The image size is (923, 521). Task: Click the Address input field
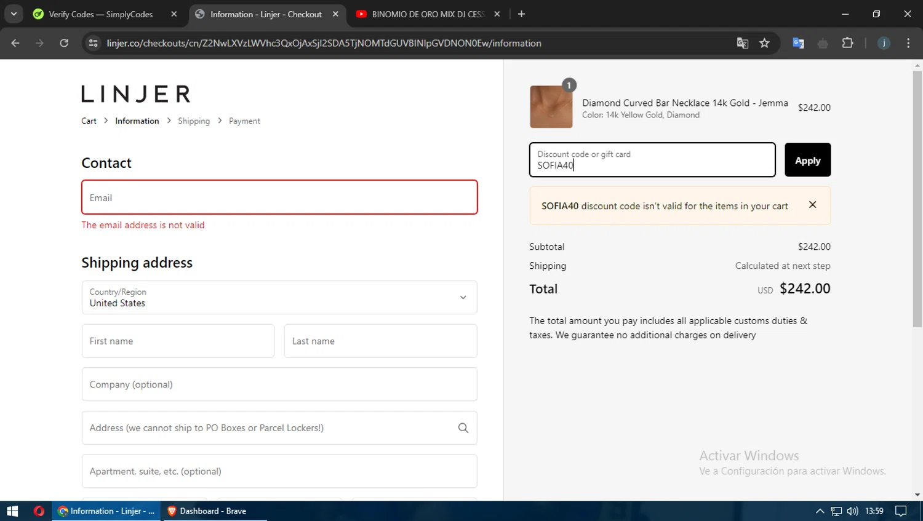[279, 428]
